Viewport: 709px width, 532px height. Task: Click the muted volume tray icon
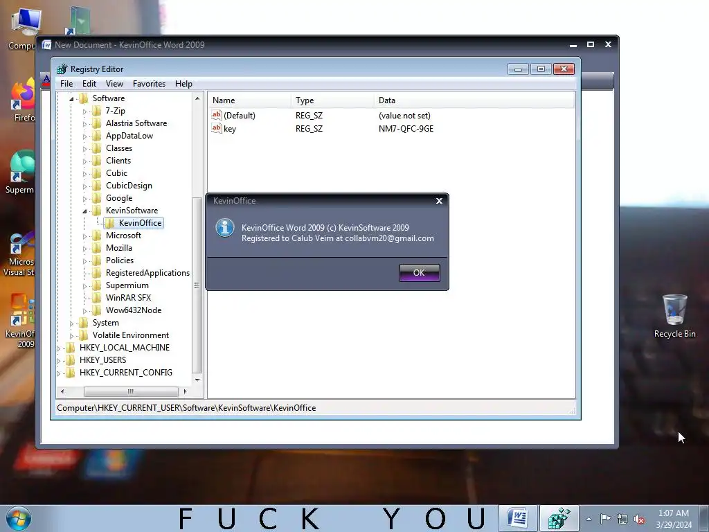639,519
